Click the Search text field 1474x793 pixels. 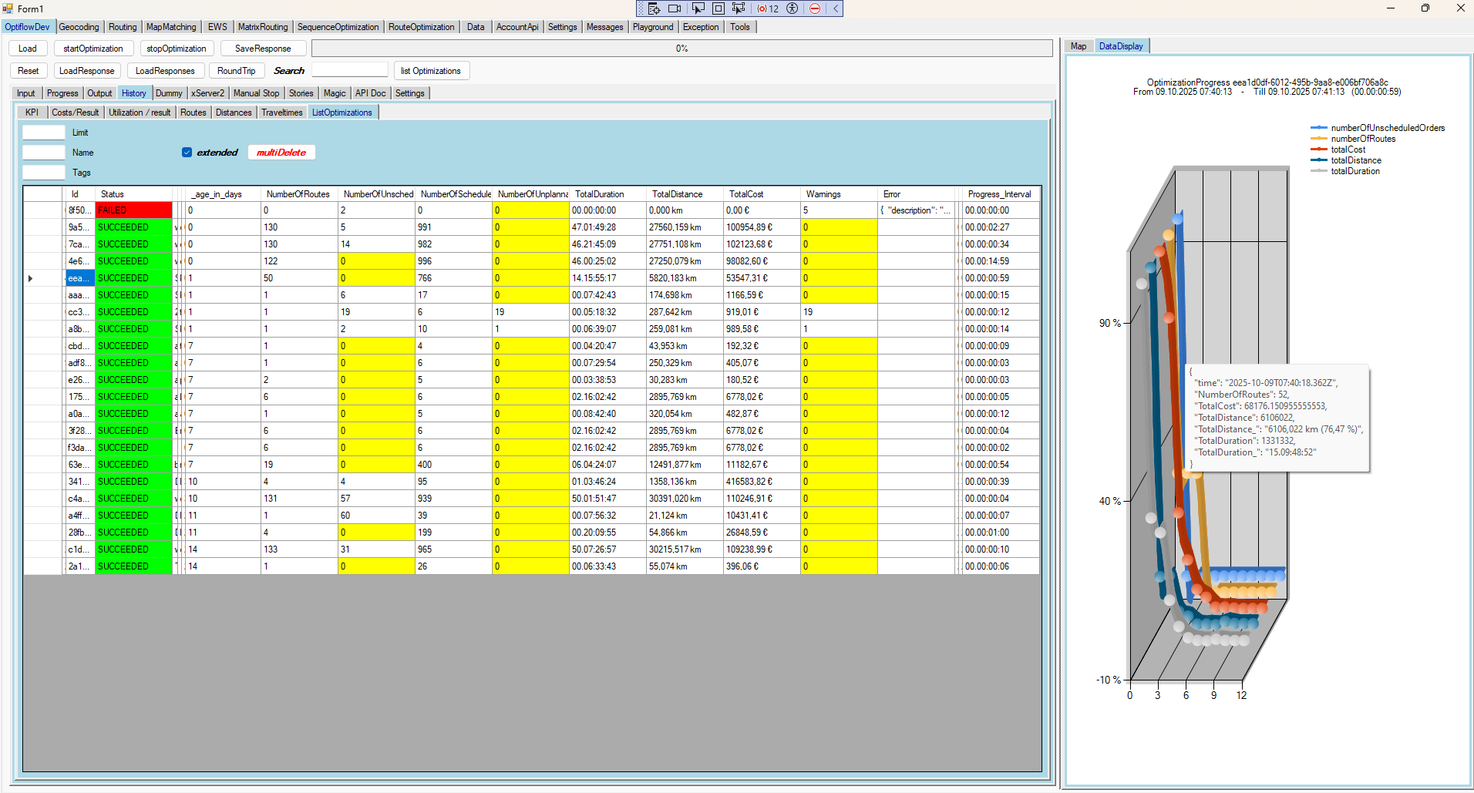click(x=349, y=71)
